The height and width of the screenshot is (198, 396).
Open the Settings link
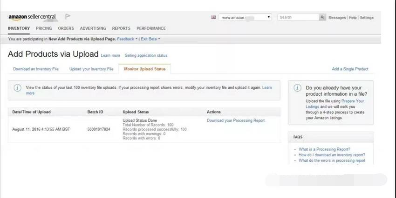coord(367,17)
